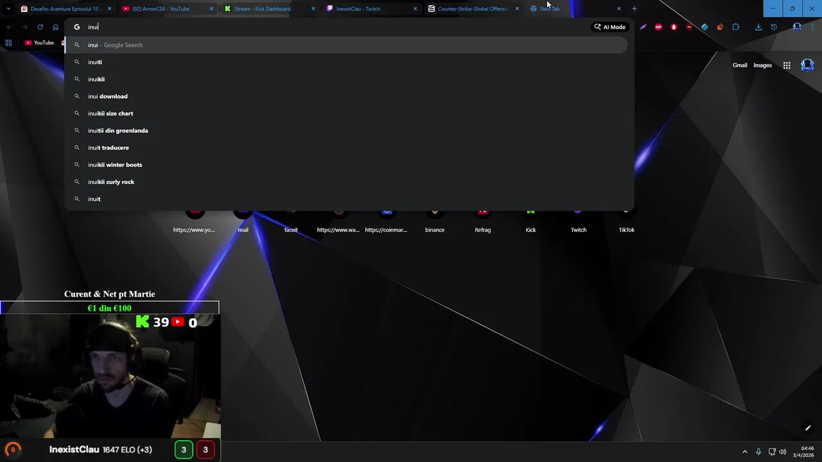The height and width of the screenshot is (462, 822).
Task: Open the tab search dropdown arrow
Action: pyautogui.click(x=8, y=9)
